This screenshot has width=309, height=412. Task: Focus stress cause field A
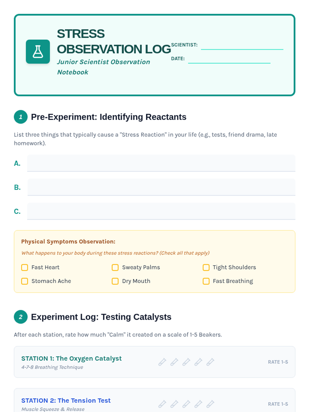(161, 163)
